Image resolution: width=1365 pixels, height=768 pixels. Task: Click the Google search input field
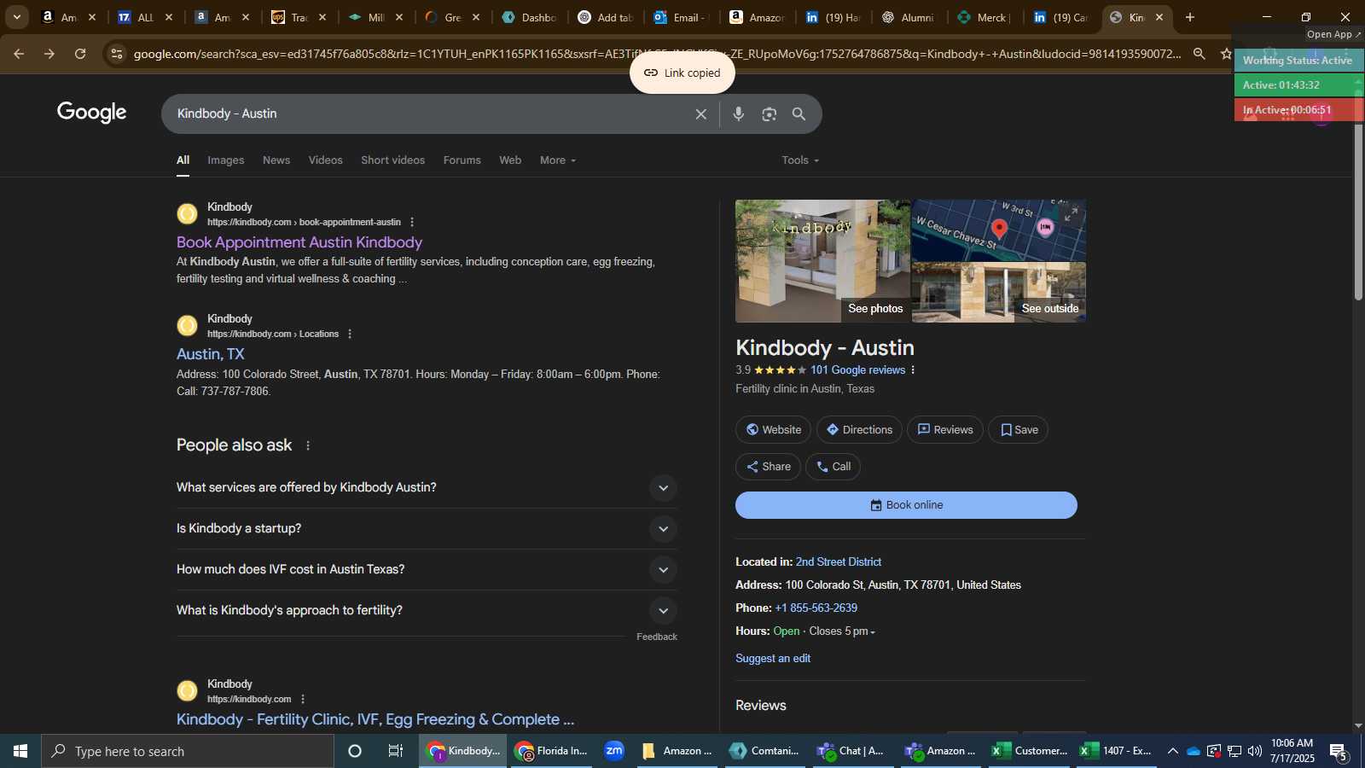click(x=431, y=114)
